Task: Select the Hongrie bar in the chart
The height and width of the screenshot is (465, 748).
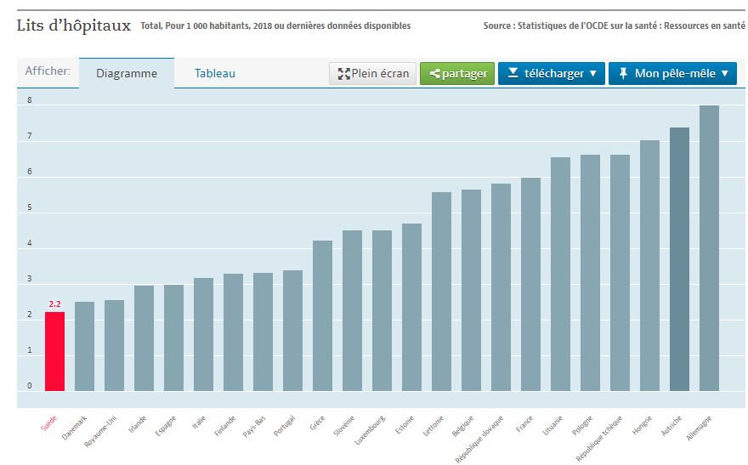Action: coord(649,265)
